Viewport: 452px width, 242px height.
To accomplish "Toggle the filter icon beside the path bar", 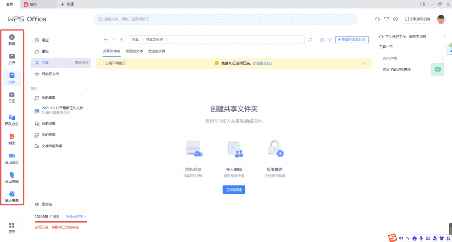I will 329,39.
